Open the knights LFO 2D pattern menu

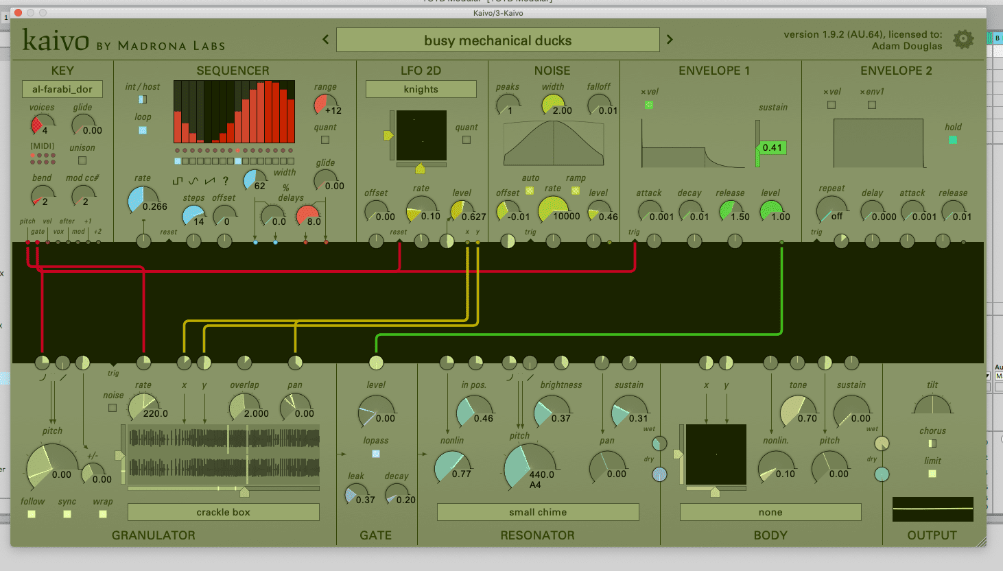[x=421, y=89]
